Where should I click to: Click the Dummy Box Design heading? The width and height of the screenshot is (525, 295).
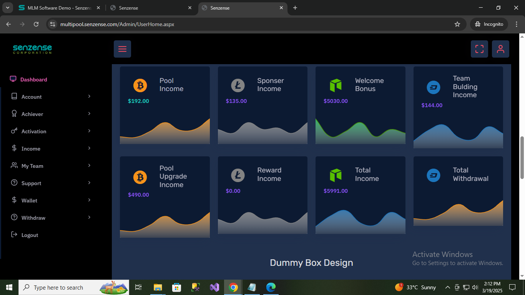click(x=311, y=263)
